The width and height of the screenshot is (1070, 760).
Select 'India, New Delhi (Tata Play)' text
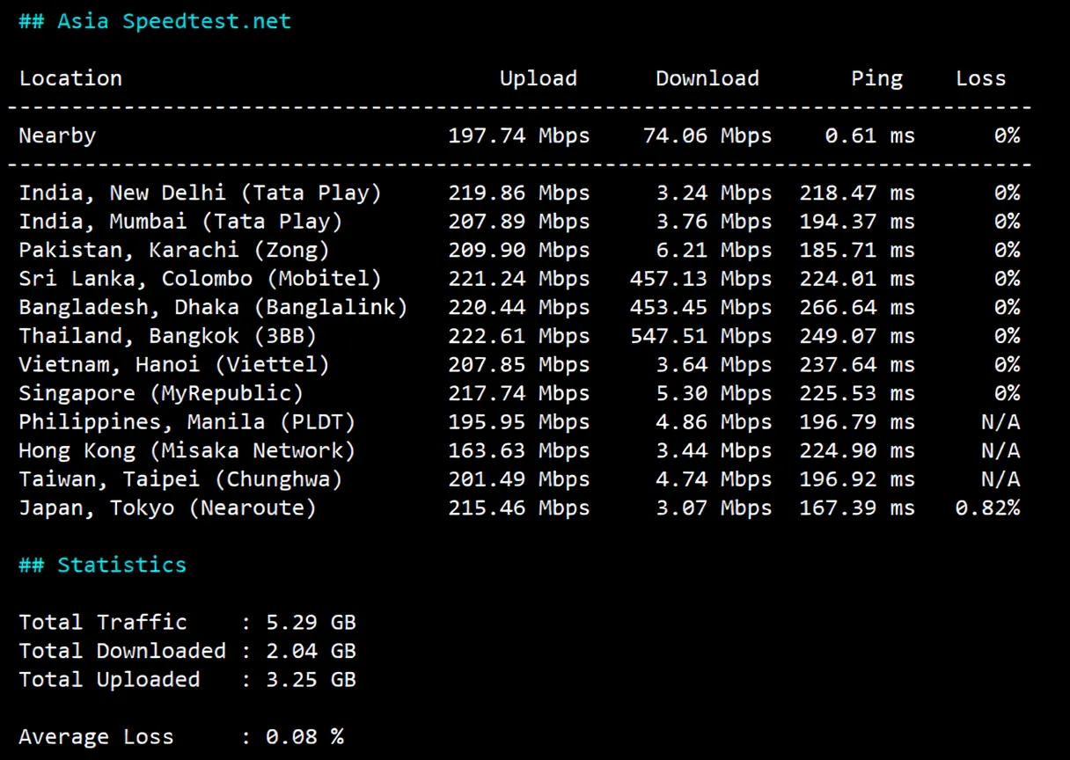point(201,193)
